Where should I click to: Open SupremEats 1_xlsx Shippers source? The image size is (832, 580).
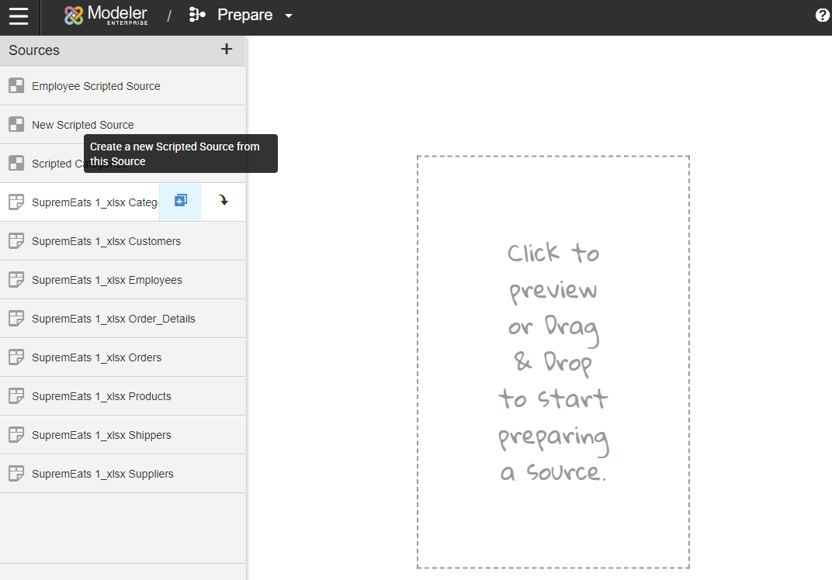click(x=101, y=435)
